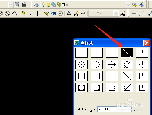Click the L-shaped line with nodes icon
Image resolution: width=152 pixels, height=115 pixels.
[142, 13]
